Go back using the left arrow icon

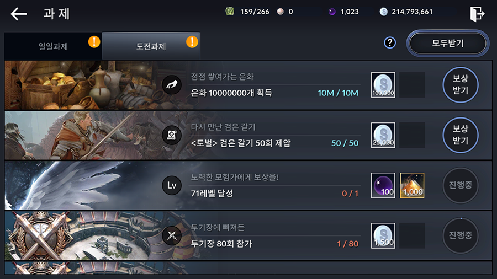pos(18,14)
